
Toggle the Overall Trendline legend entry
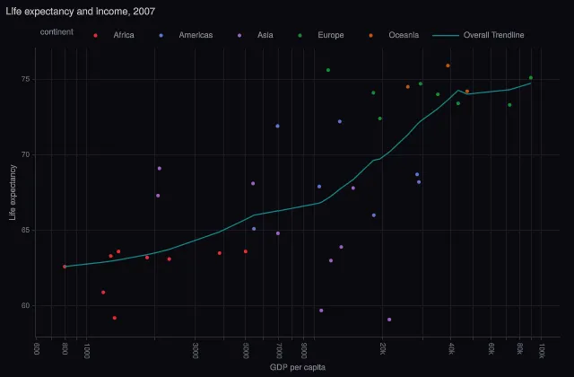point(478,35)
